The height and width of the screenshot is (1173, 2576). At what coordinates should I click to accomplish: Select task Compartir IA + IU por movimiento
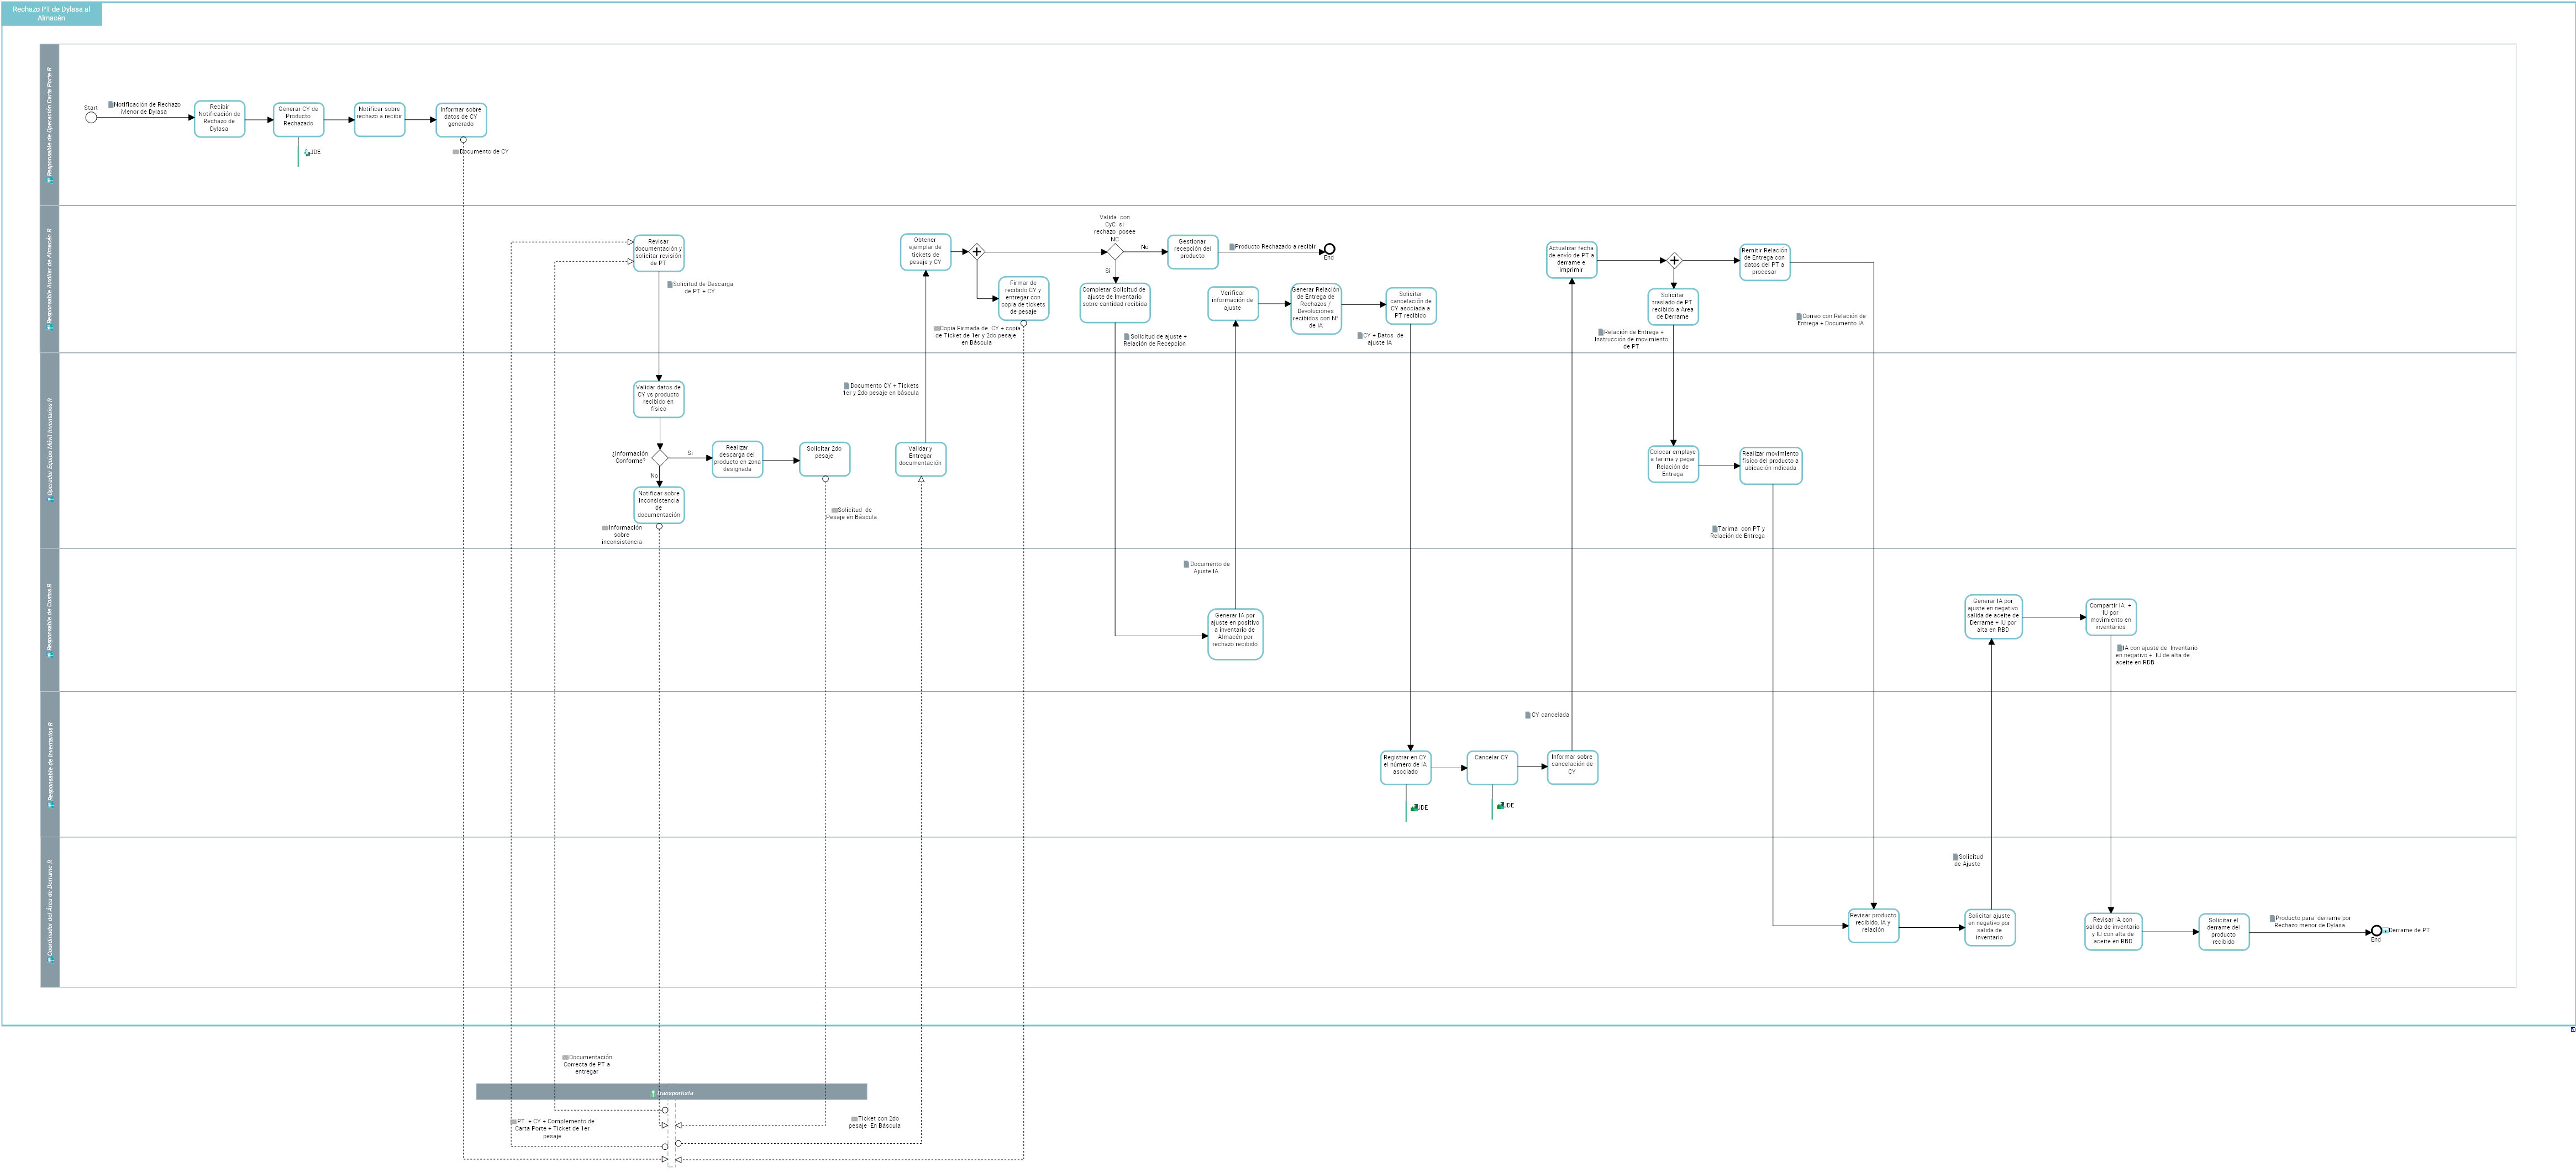click(x=2111, y=616)
